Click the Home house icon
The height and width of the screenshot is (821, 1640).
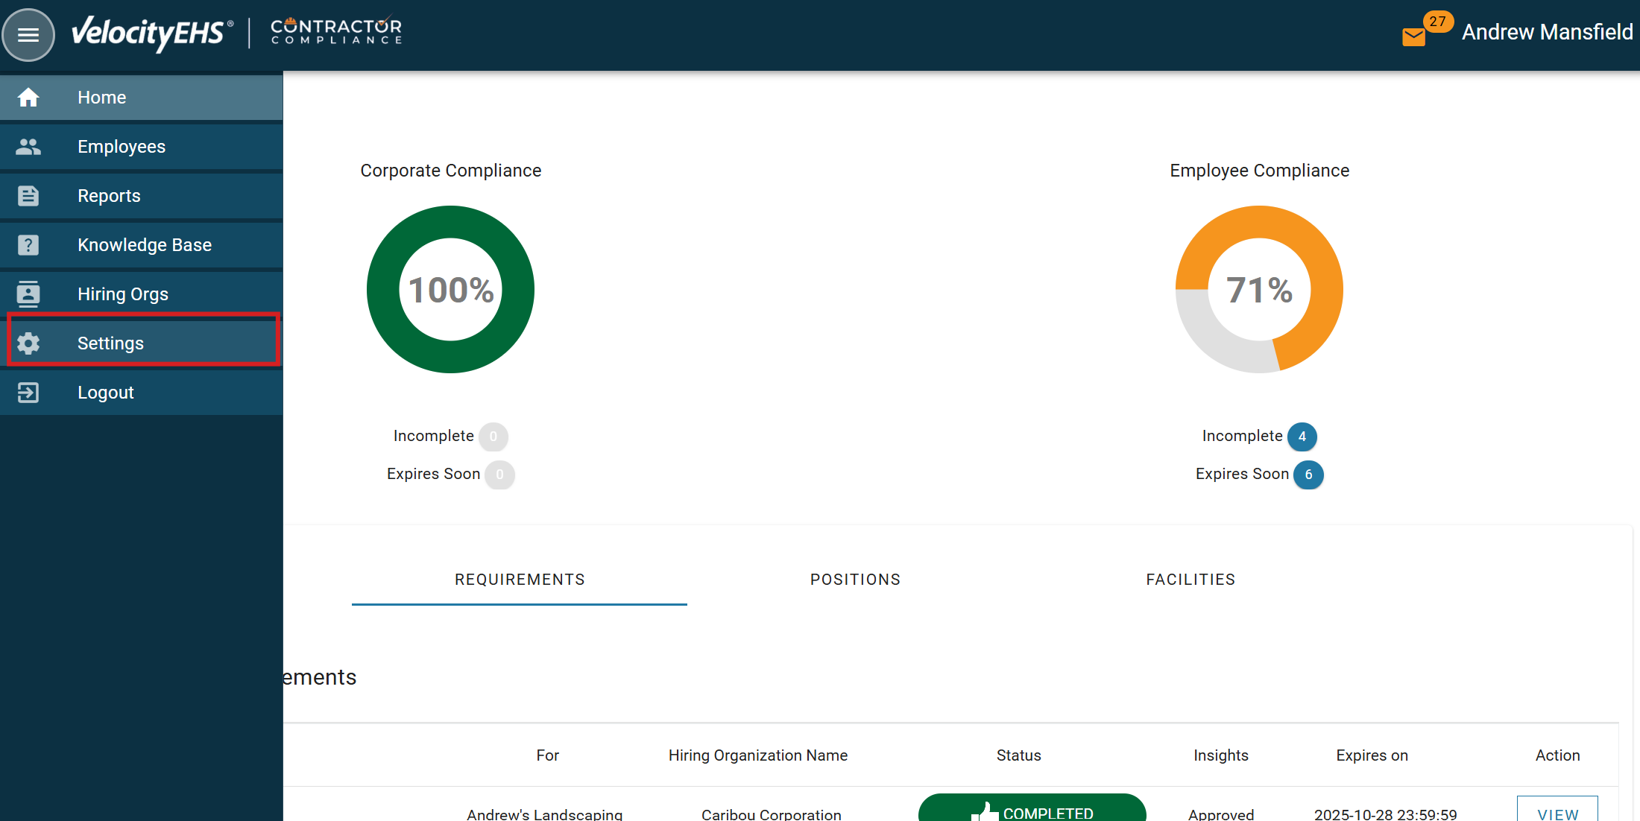pyautogui.click(x=28, y=98)
